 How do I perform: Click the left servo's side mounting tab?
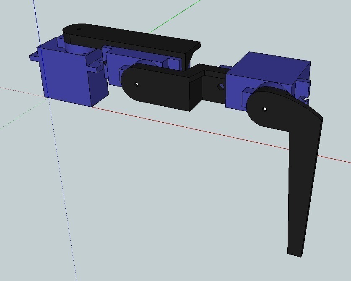pyautogui.click(x=34, y=57)
